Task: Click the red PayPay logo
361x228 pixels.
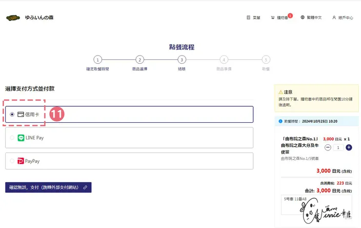Action: [x=20, y=161]
